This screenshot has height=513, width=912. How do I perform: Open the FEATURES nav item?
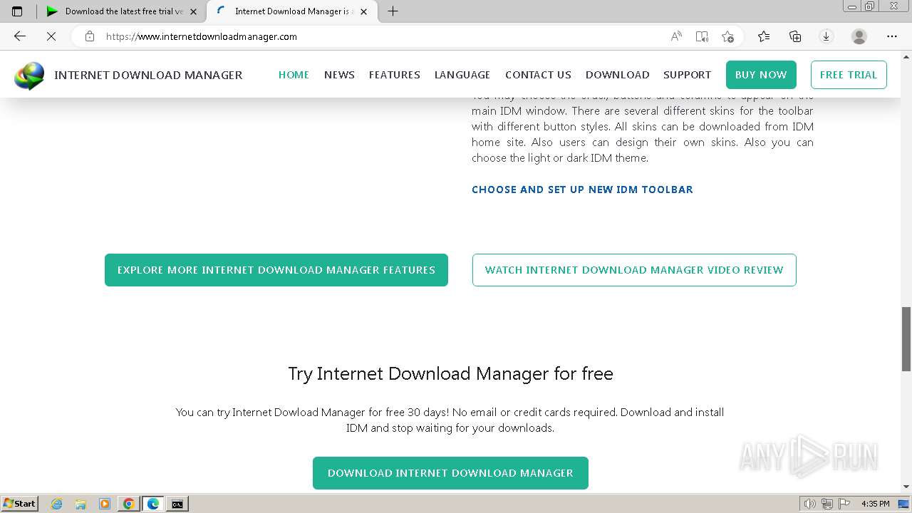pos(395,75)
